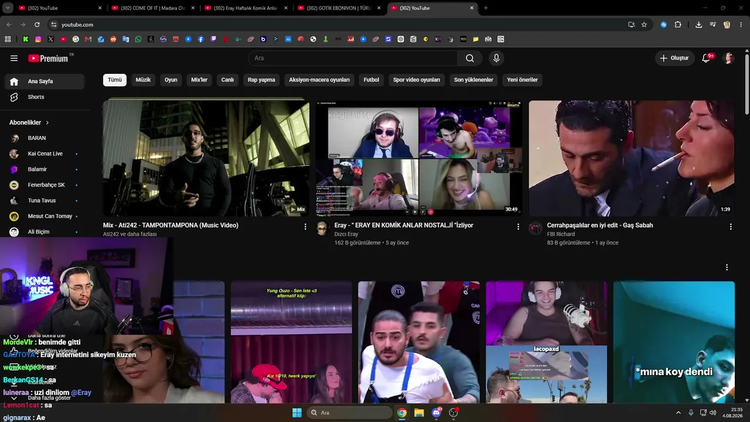Switch to the GOTİK EBONIVON tab
Image resolution: width=750 pixels, height=422 pixels.
pos(339,8)
